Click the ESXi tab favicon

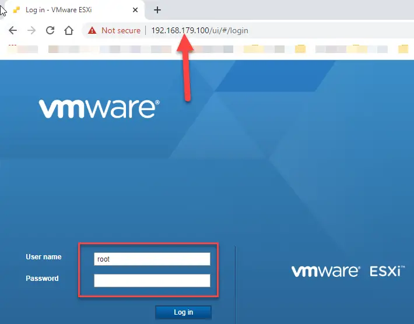pyautogui.click(x=16, y=10)
